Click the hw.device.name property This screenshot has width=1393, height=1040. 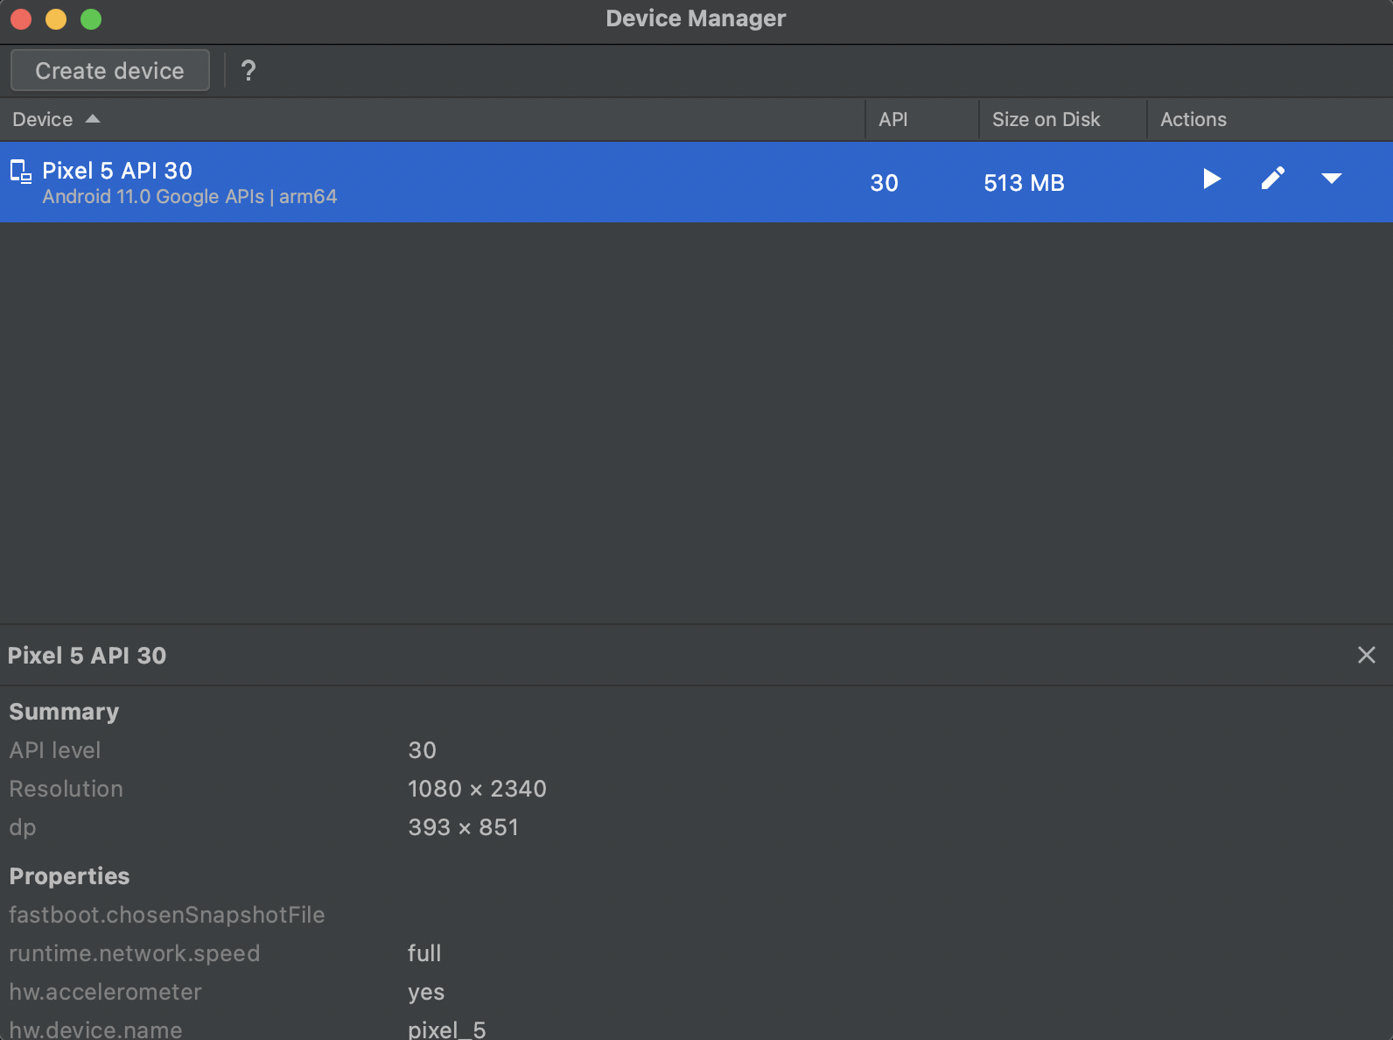point(95,1029)
